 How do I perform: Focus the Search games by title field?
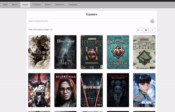(x=89, y=21)
